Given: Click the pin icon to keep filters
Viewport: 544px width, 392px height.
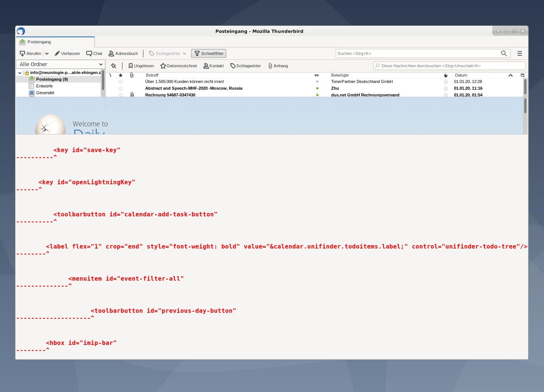Looking at the screenshot, I should [x=114, y=66].
